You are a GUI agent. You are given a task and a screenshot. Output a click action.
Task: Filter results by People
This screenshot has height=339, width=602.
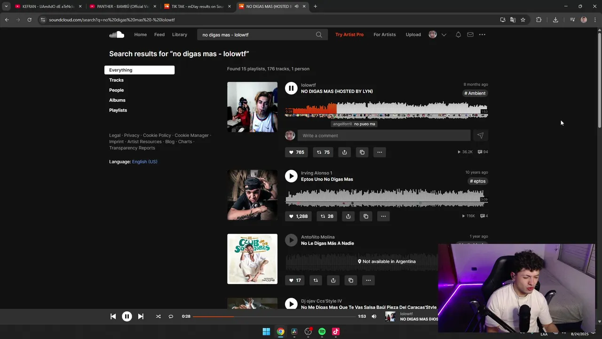[116, 90]
